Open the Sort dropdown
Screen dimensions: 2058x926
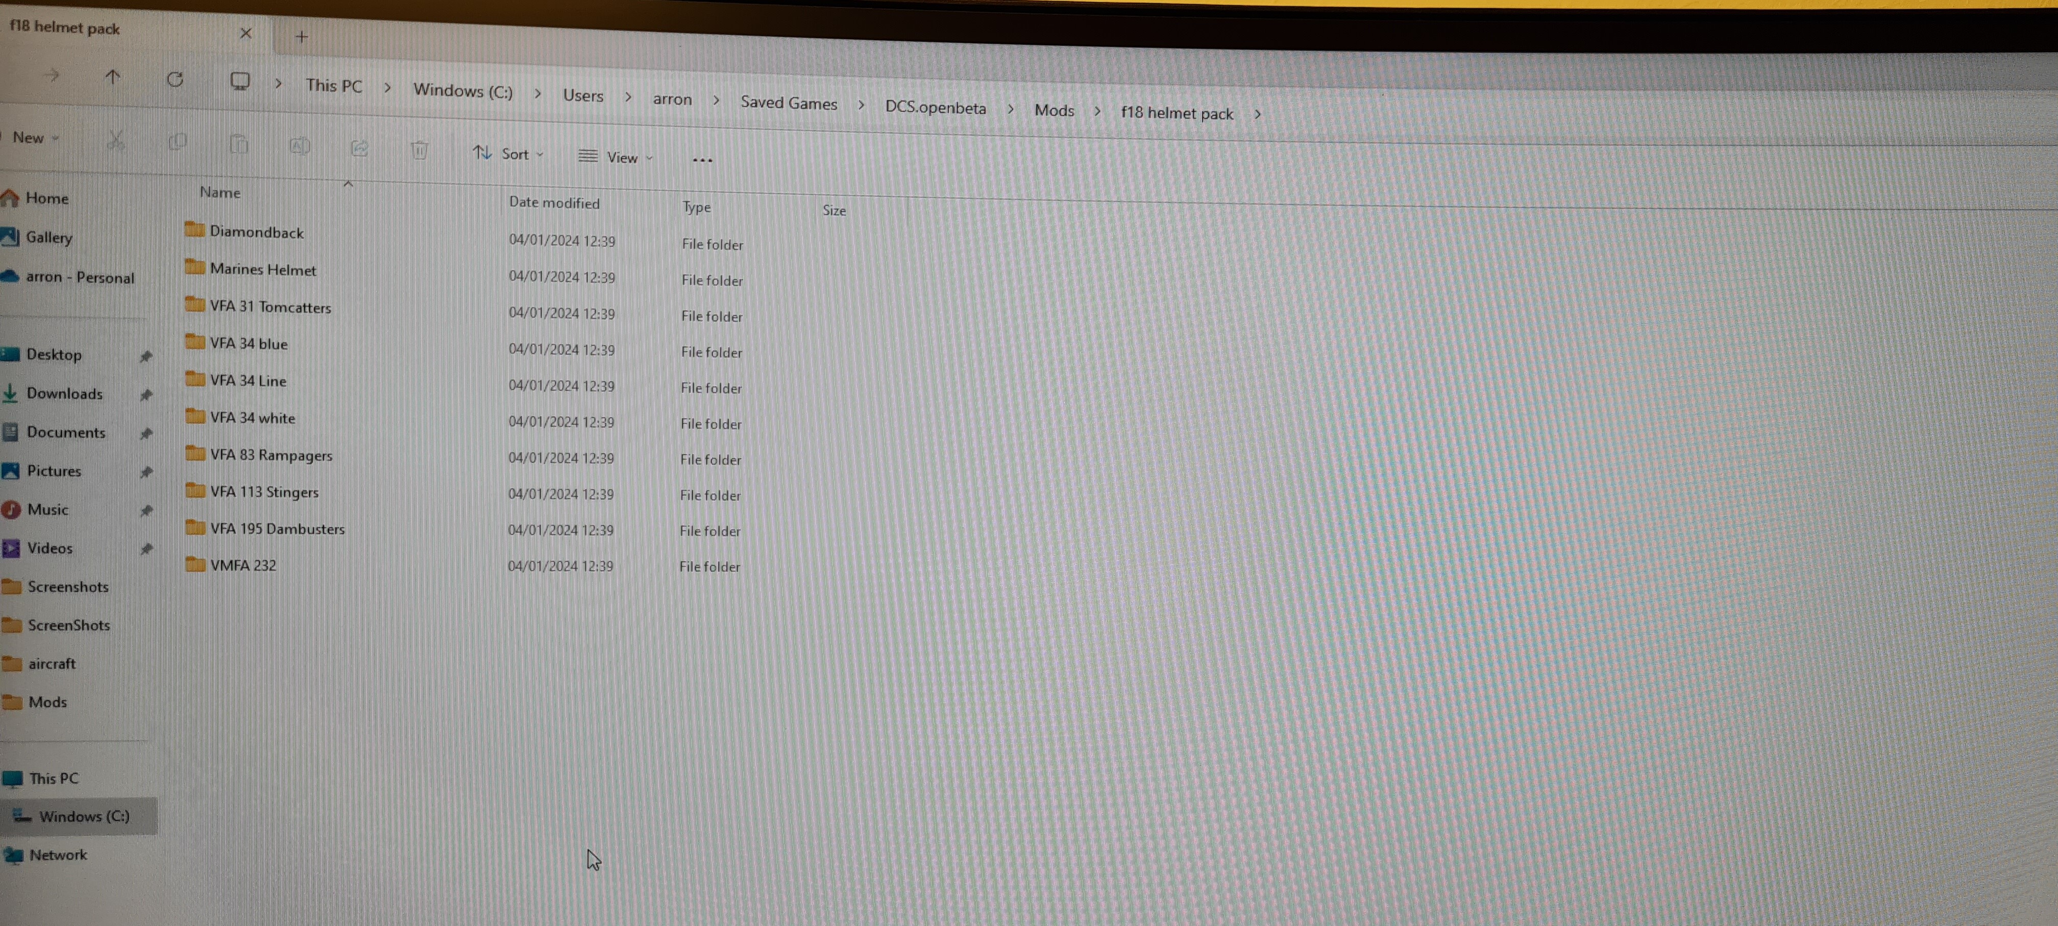tap(508, 153)
